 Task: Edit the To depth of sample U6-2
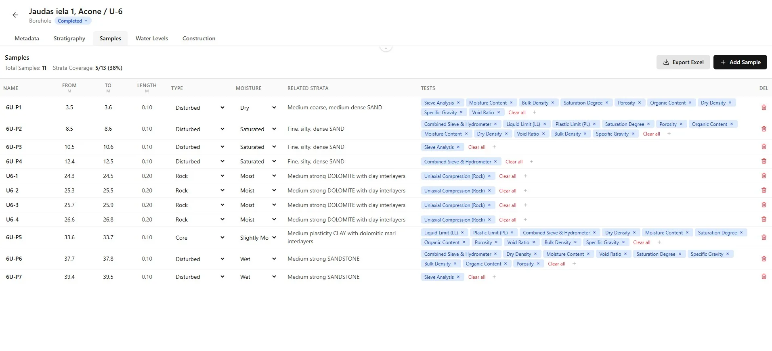[108, 190]
